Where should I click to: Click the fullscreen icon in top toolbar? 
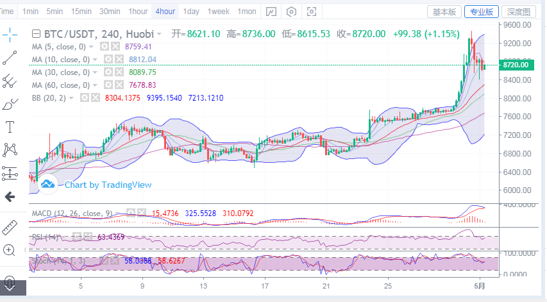click(312, 12)
